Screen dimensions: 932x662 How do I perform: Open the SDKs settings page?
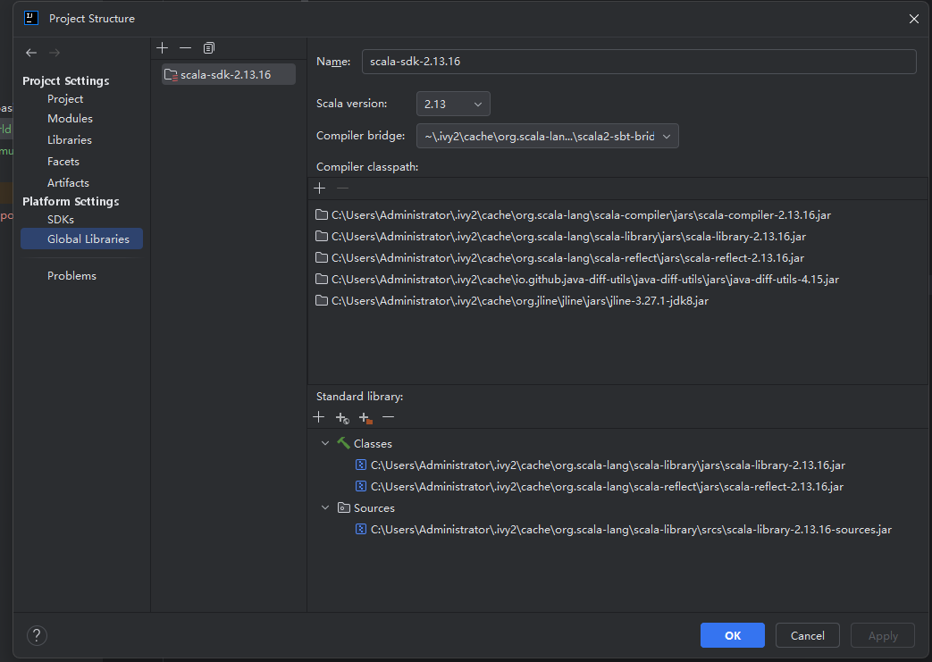click(61, 219)
